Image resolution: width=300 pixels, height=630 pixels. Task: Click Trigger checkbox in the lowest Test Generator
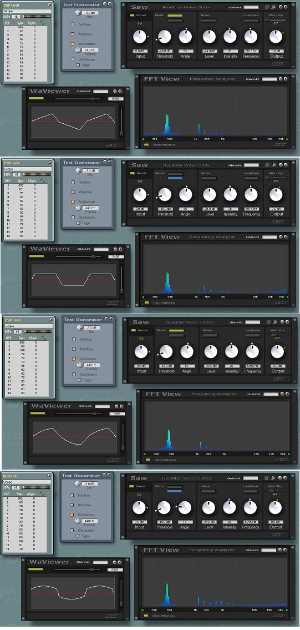(x=78, y=536)
